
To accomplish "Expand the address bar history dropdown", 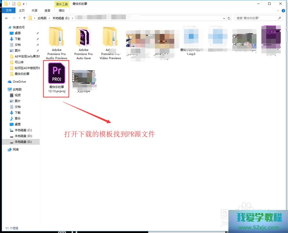I will point(224,18).
